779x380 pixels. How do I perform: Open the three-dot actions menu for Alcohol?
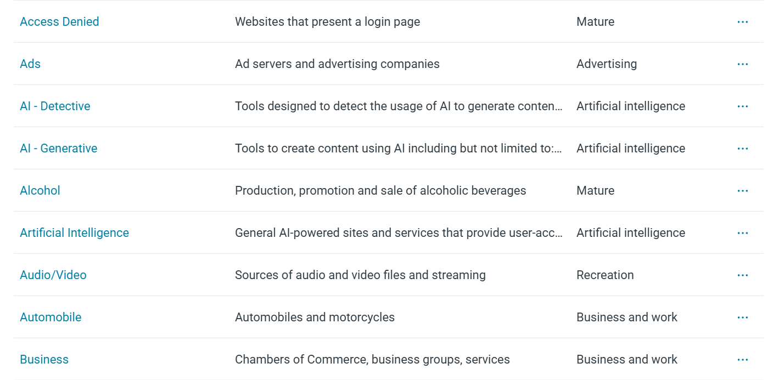(743, 191)
